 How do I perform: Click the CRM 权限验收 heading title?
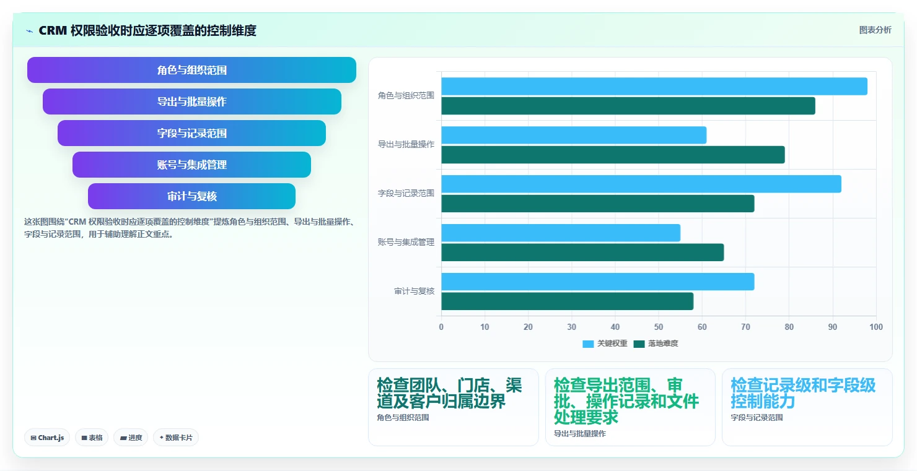(x=147, y=30)
